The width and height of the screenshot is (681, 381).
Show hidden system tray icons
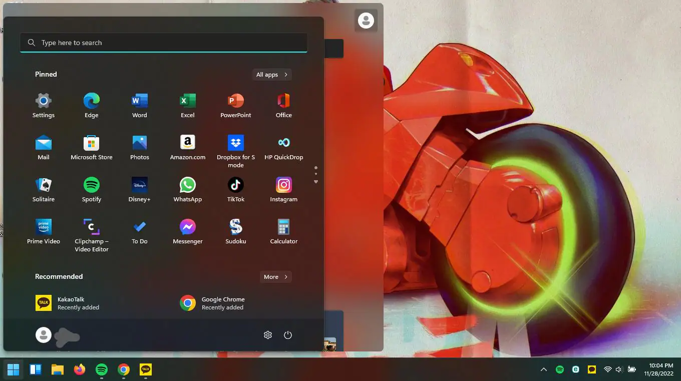tap(543, 370)
